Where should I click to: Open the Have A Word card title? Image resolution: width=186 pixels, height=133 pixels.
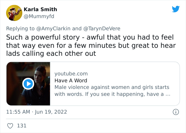point(71,80)
